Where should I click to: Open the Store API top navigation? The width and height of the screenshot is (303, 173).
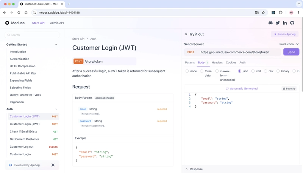pos(38,23)
